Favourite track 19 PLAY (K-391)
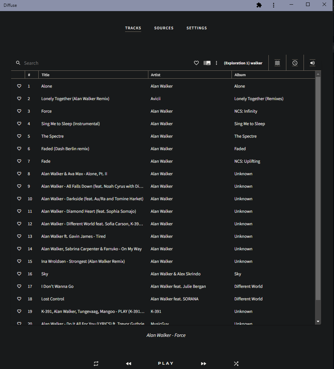Image resolution: width=334 pixels, height=369 pixels. (x=19, y=311)
